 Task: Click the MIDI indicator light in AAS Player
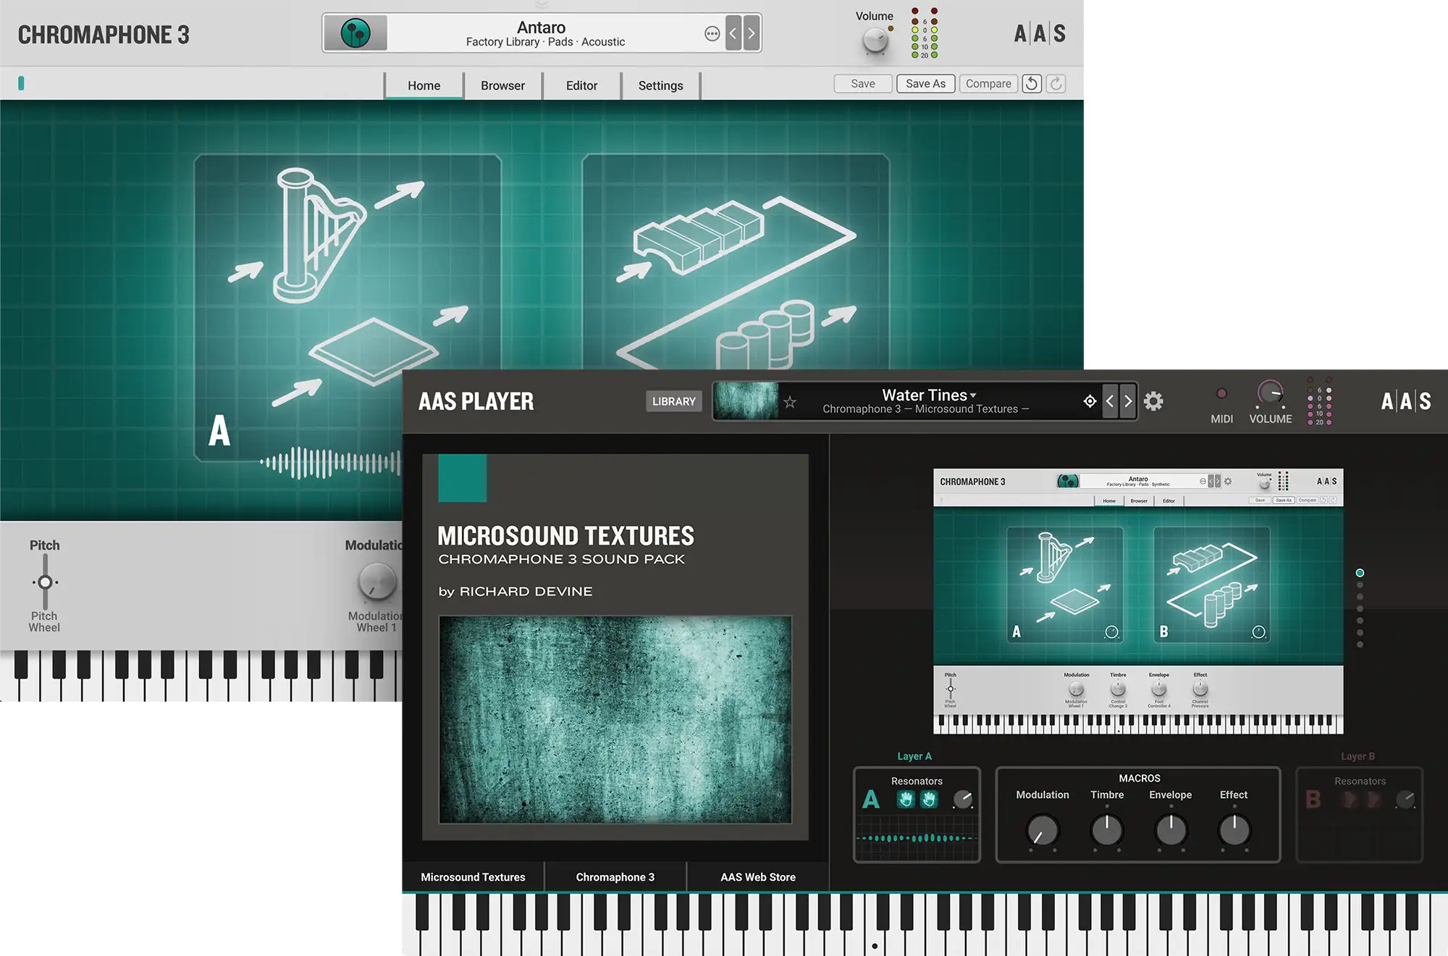pos(1221,393)
